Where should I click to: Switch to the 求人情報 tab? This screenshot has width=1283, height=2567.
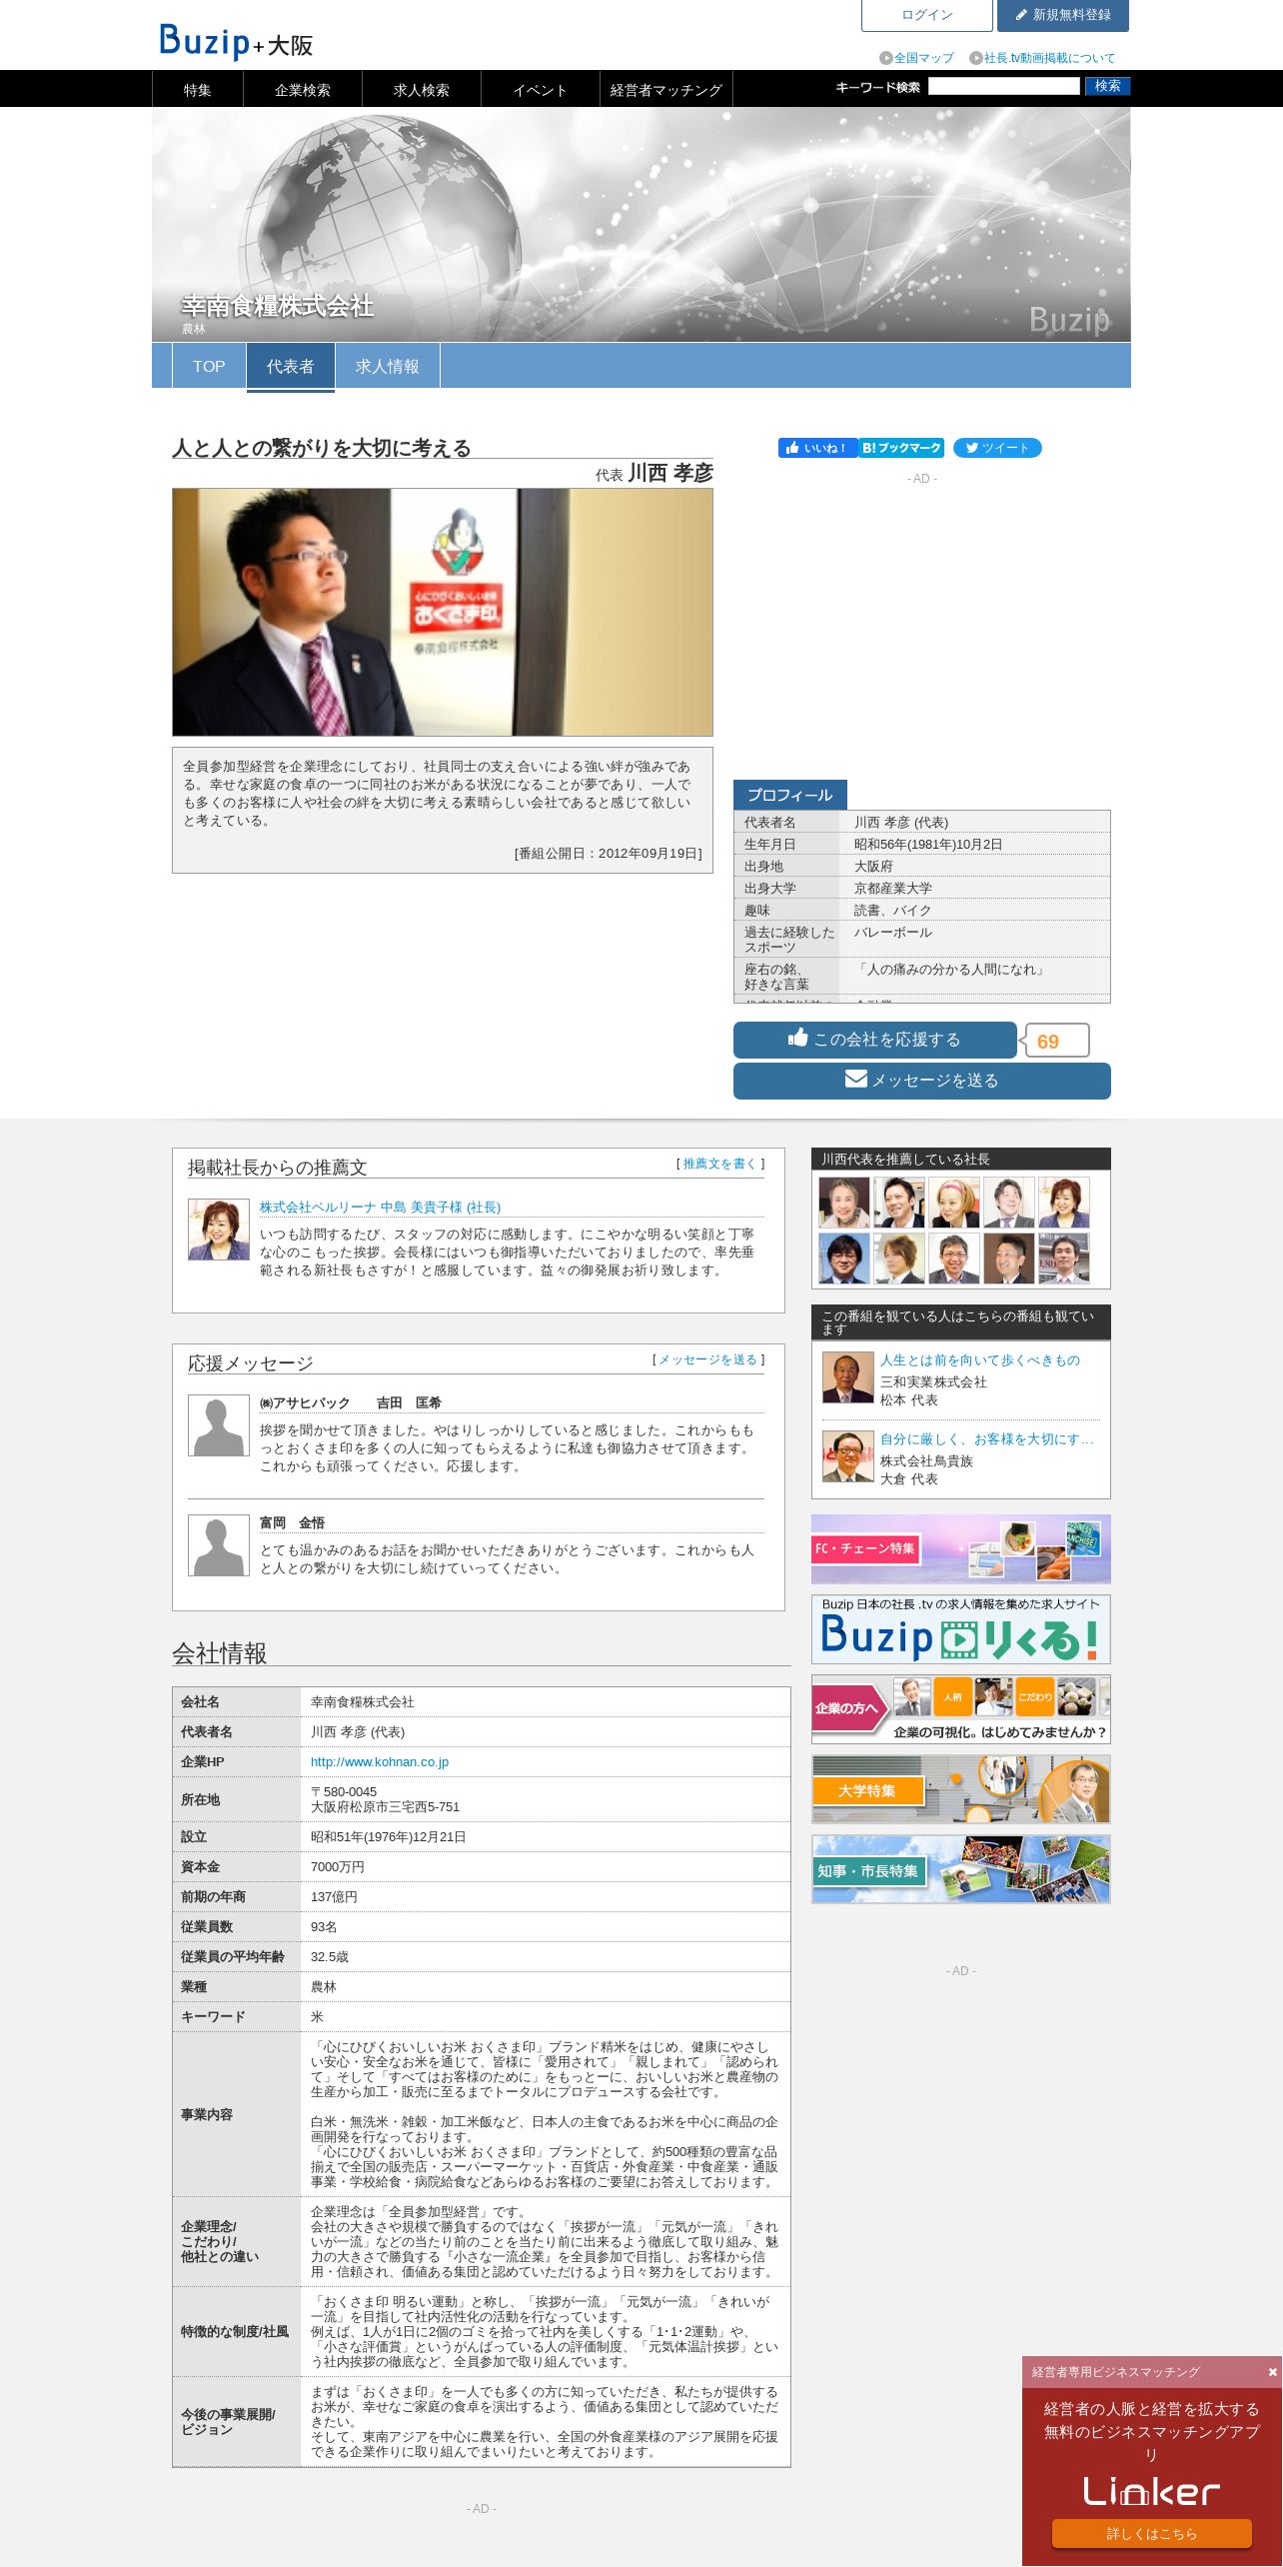(x=387, y=366)
